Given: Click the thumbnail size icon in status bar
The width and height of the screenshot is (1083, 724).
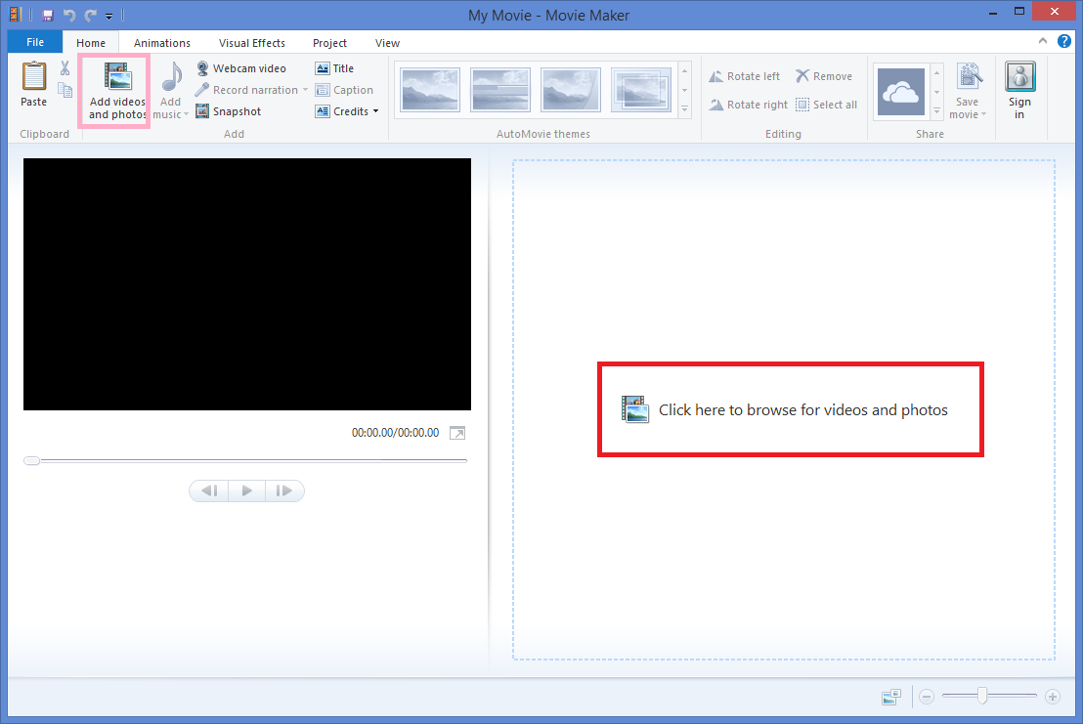Looking at the screenshot, I should coord(891,697).
